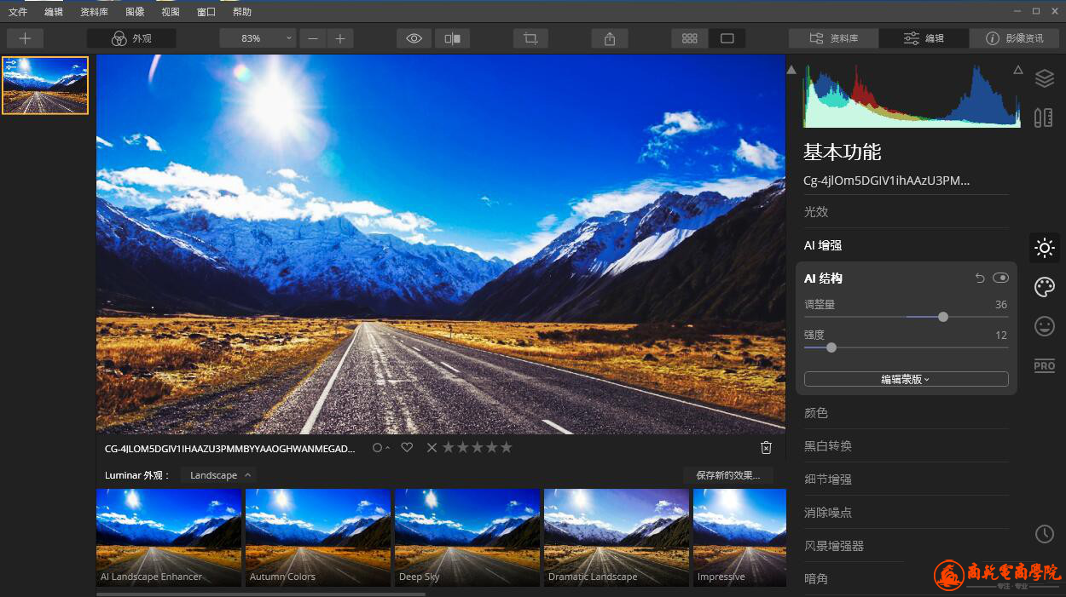Switch to the 资料库 tab
This screenshot has width=1066, height=597.
point(833,38)
